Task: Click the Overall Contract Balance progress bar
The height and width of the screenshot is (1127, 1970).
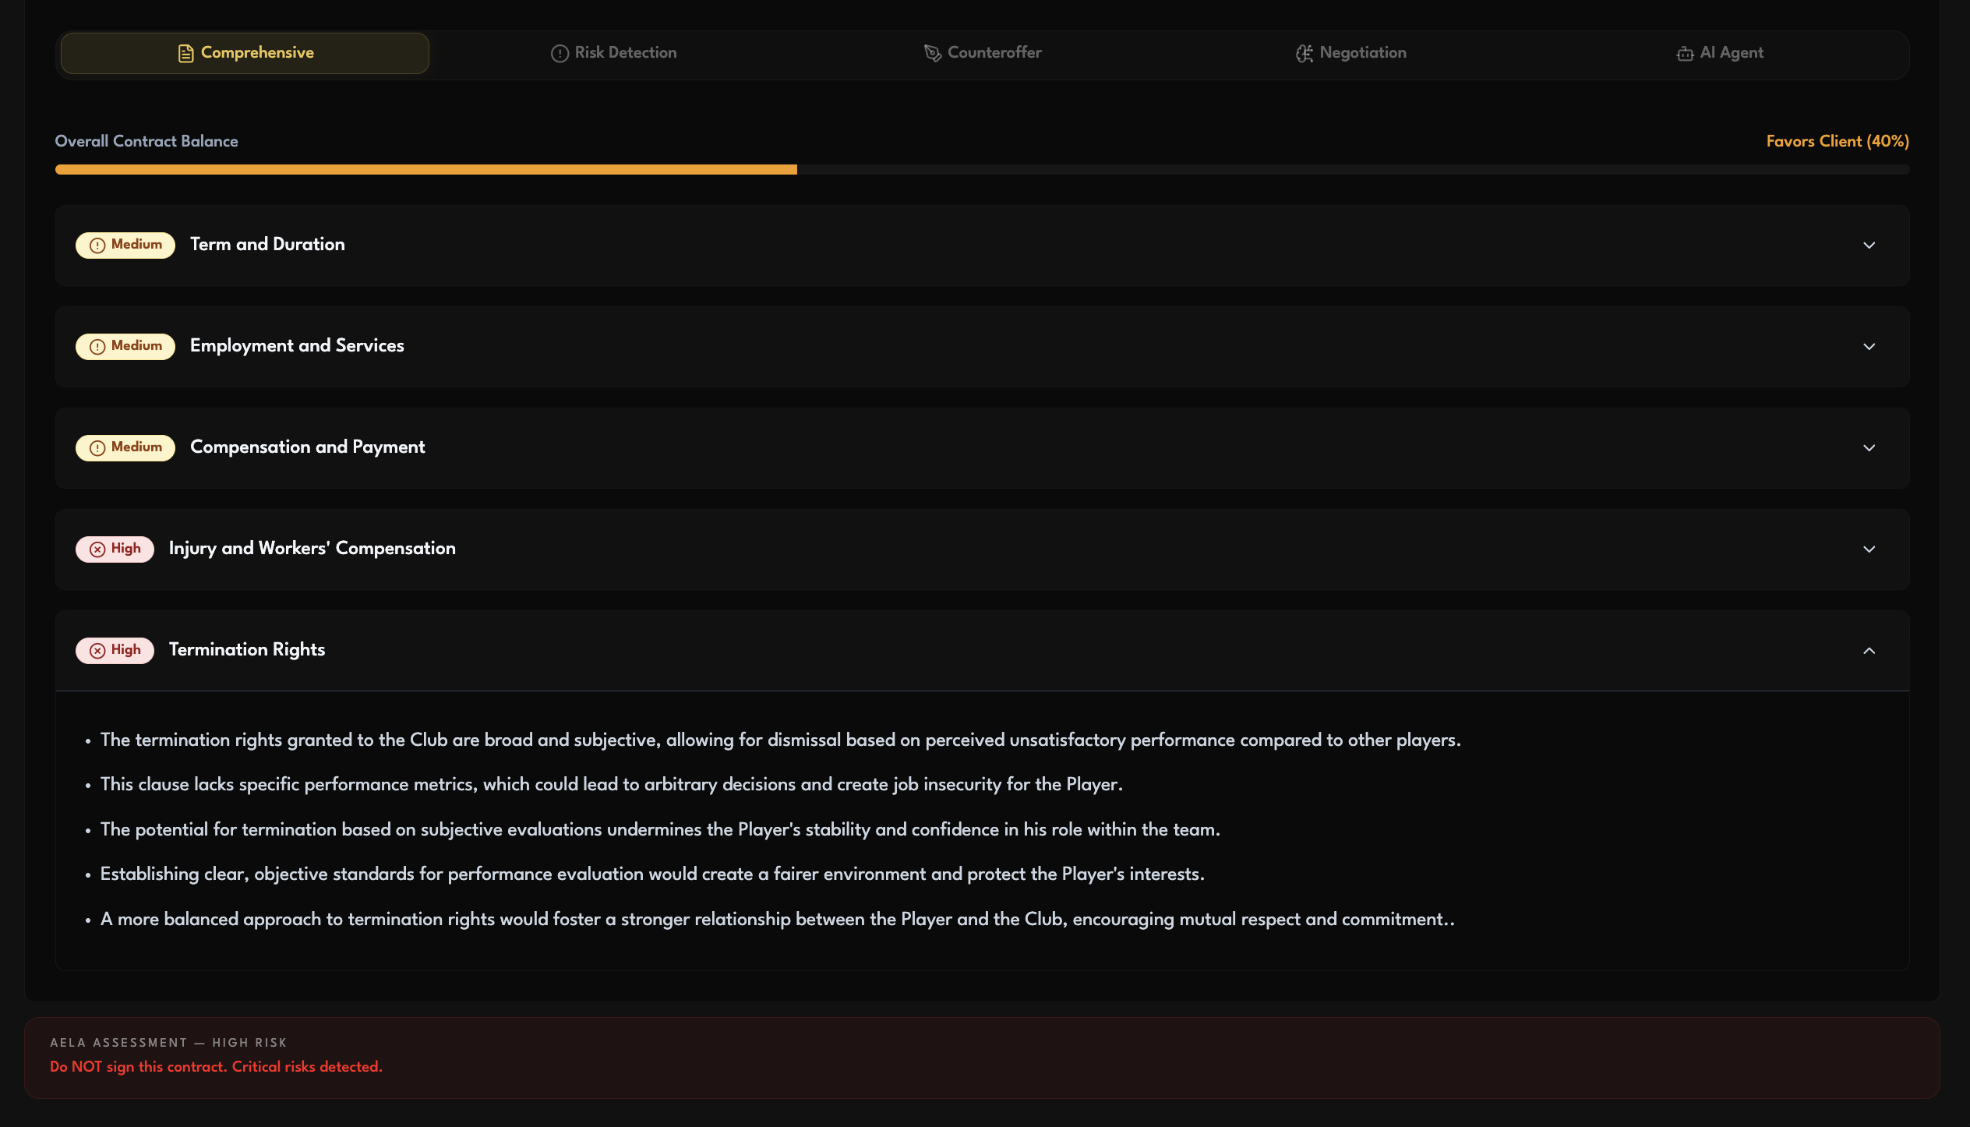Action: click(982, 169)
